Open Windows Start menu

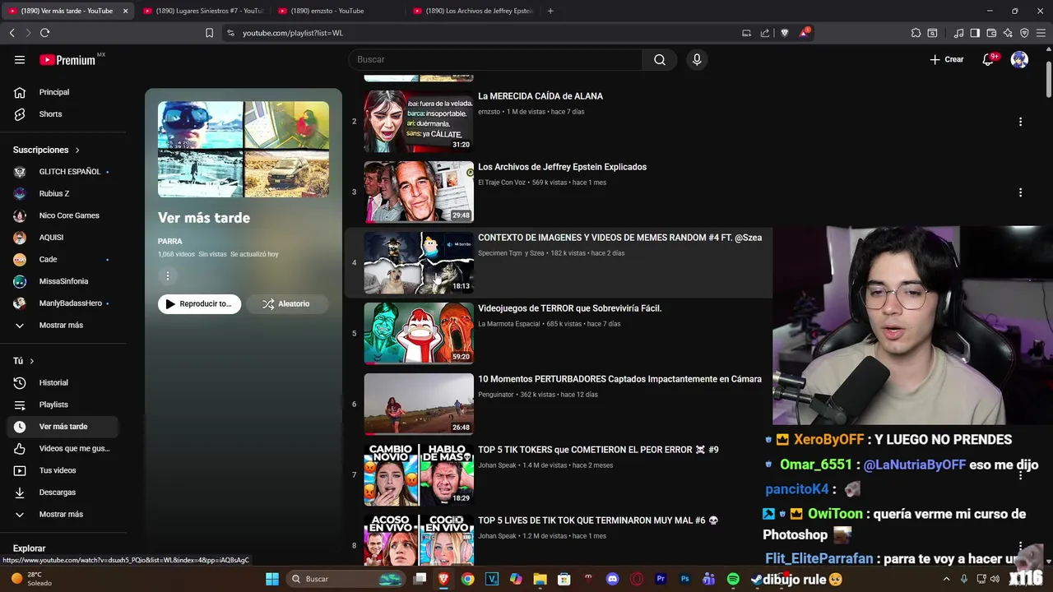click(272, 579)
